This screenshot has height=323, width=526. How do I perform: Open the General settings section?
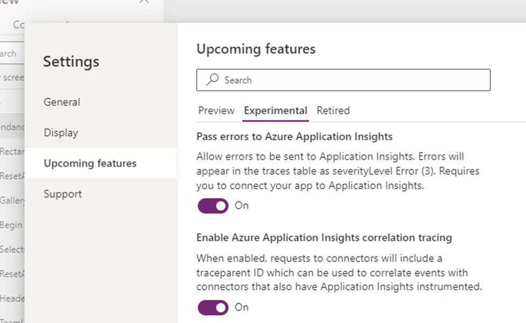click(x=62, y=102)
